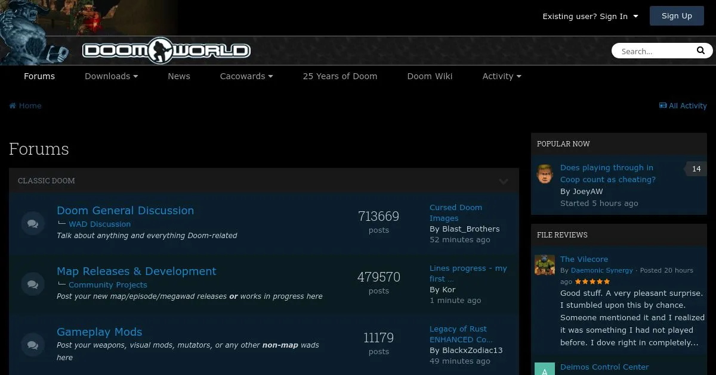Open the Community Projects subforum
The height and width of the screenshot is (375, 716).
tap(108, 285)
